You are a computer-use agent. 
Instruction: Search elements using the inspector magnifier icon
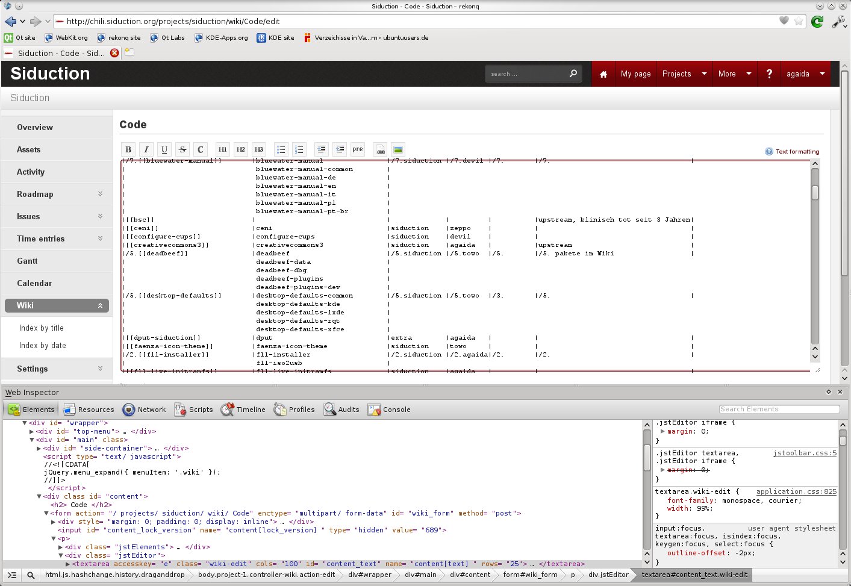pyautogui.click(x=31, y=575)
